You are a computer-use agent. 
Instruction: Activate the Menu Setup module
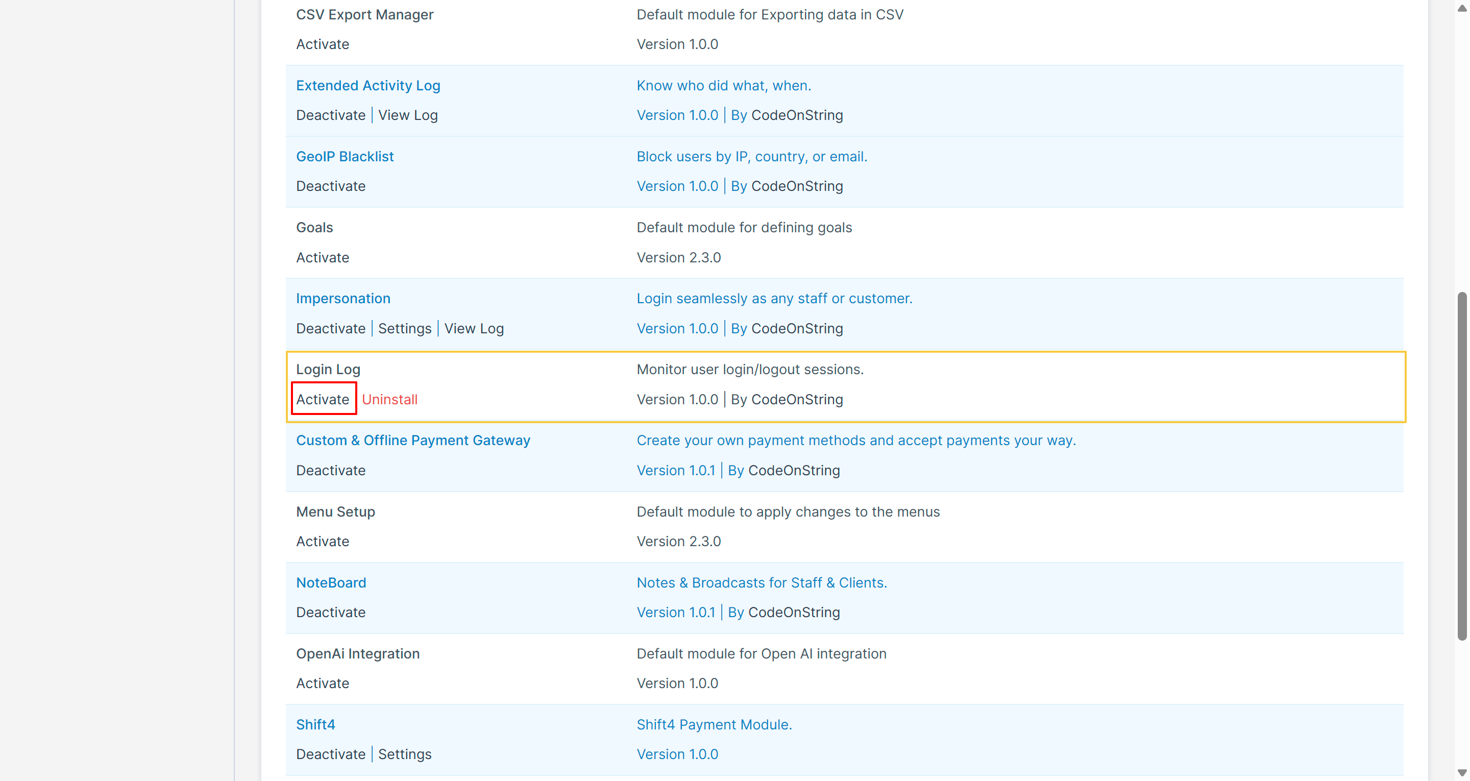(323, 541)
